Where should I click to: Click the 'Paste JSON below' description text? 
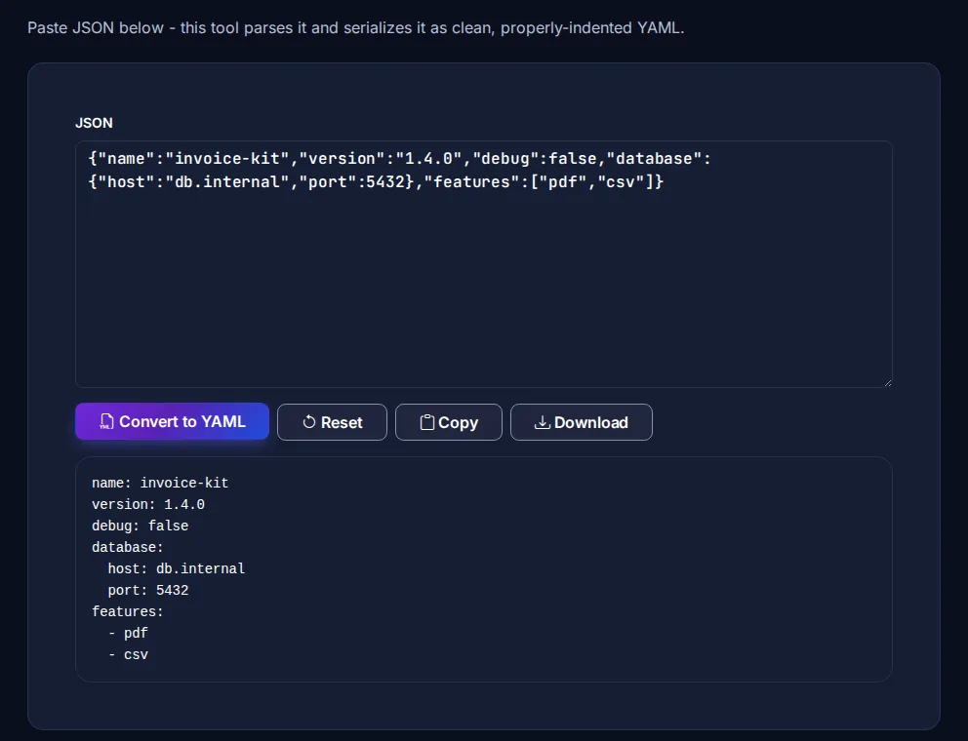355,27
